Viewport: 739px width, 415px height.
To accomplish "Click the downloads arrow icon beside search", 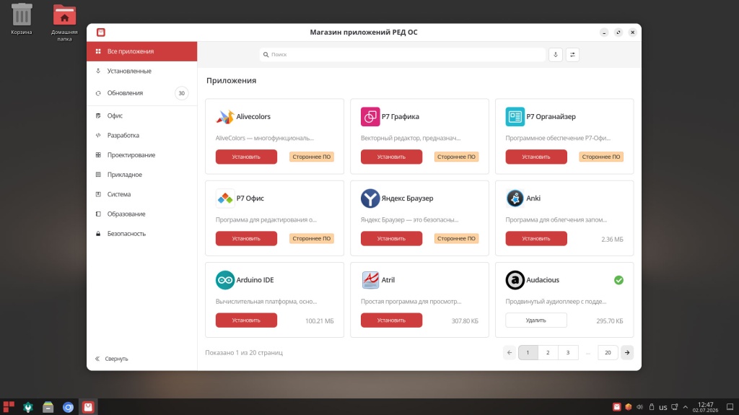I will 555,55.
